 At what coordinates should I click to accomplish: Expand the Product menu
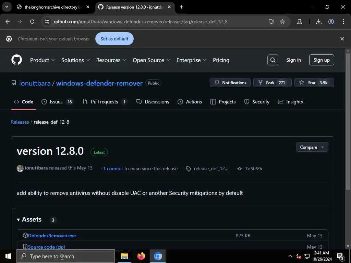[x=43, y=60]
